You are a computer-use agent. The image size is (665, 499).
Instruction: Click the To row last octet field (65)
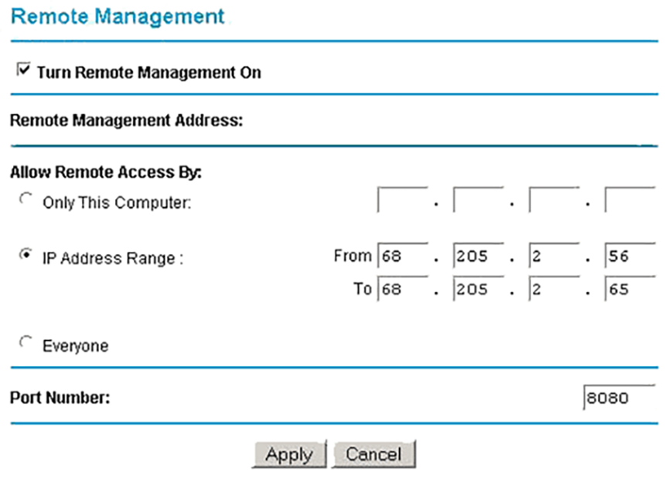629,290
